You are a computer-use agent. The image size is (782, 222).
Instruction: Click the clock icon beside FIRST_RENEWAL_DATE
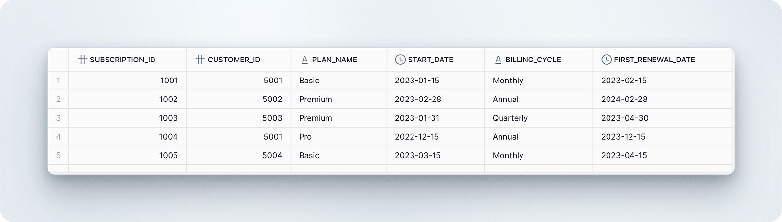(x=607, y=60)
